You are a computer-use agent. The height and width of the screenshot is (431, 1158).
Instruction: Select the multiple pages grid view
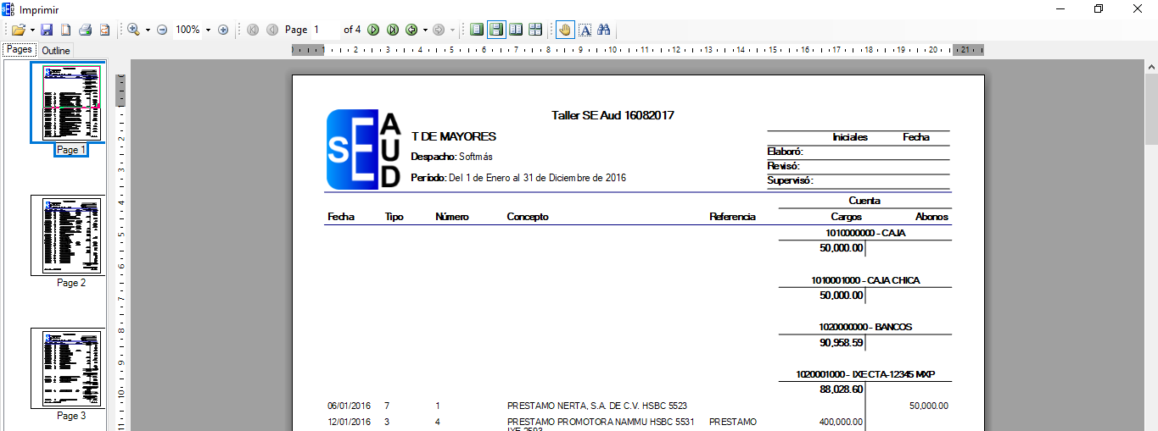pos(535,30)
